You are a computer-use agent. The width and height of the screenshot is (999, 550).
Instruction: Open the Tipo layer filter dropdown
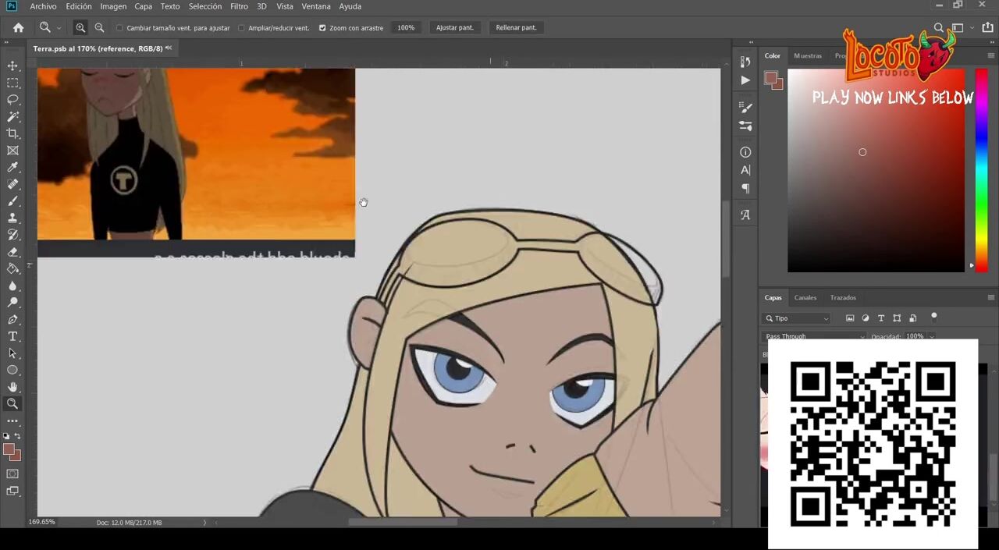point(796,318)
